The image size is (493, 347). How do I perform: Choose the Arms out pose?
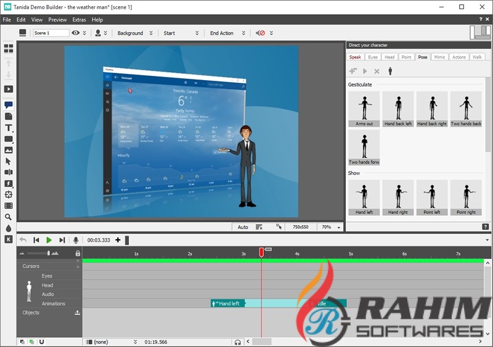(x=364, y=109)
